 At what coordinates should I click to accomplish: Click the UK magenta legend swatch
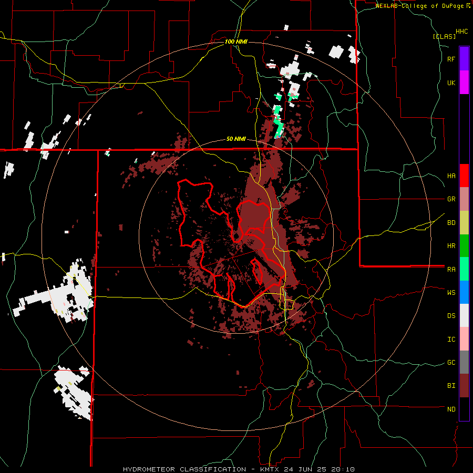click(x=464, y=83)
